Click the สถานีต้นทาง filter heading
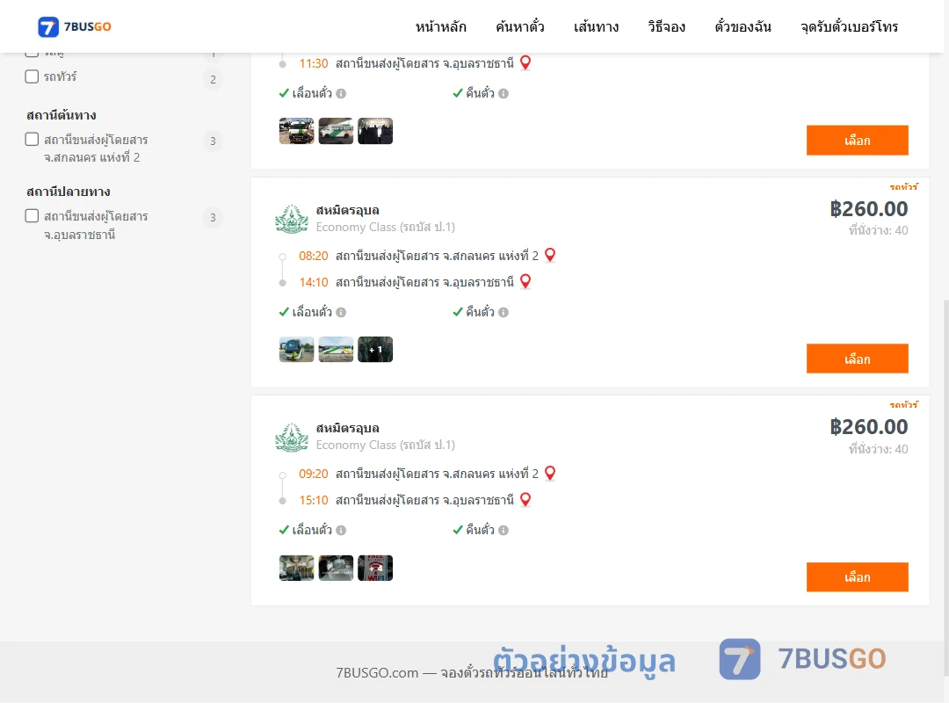Image resolution: width=949 pixels, height=703 pixels. point(62,115)
